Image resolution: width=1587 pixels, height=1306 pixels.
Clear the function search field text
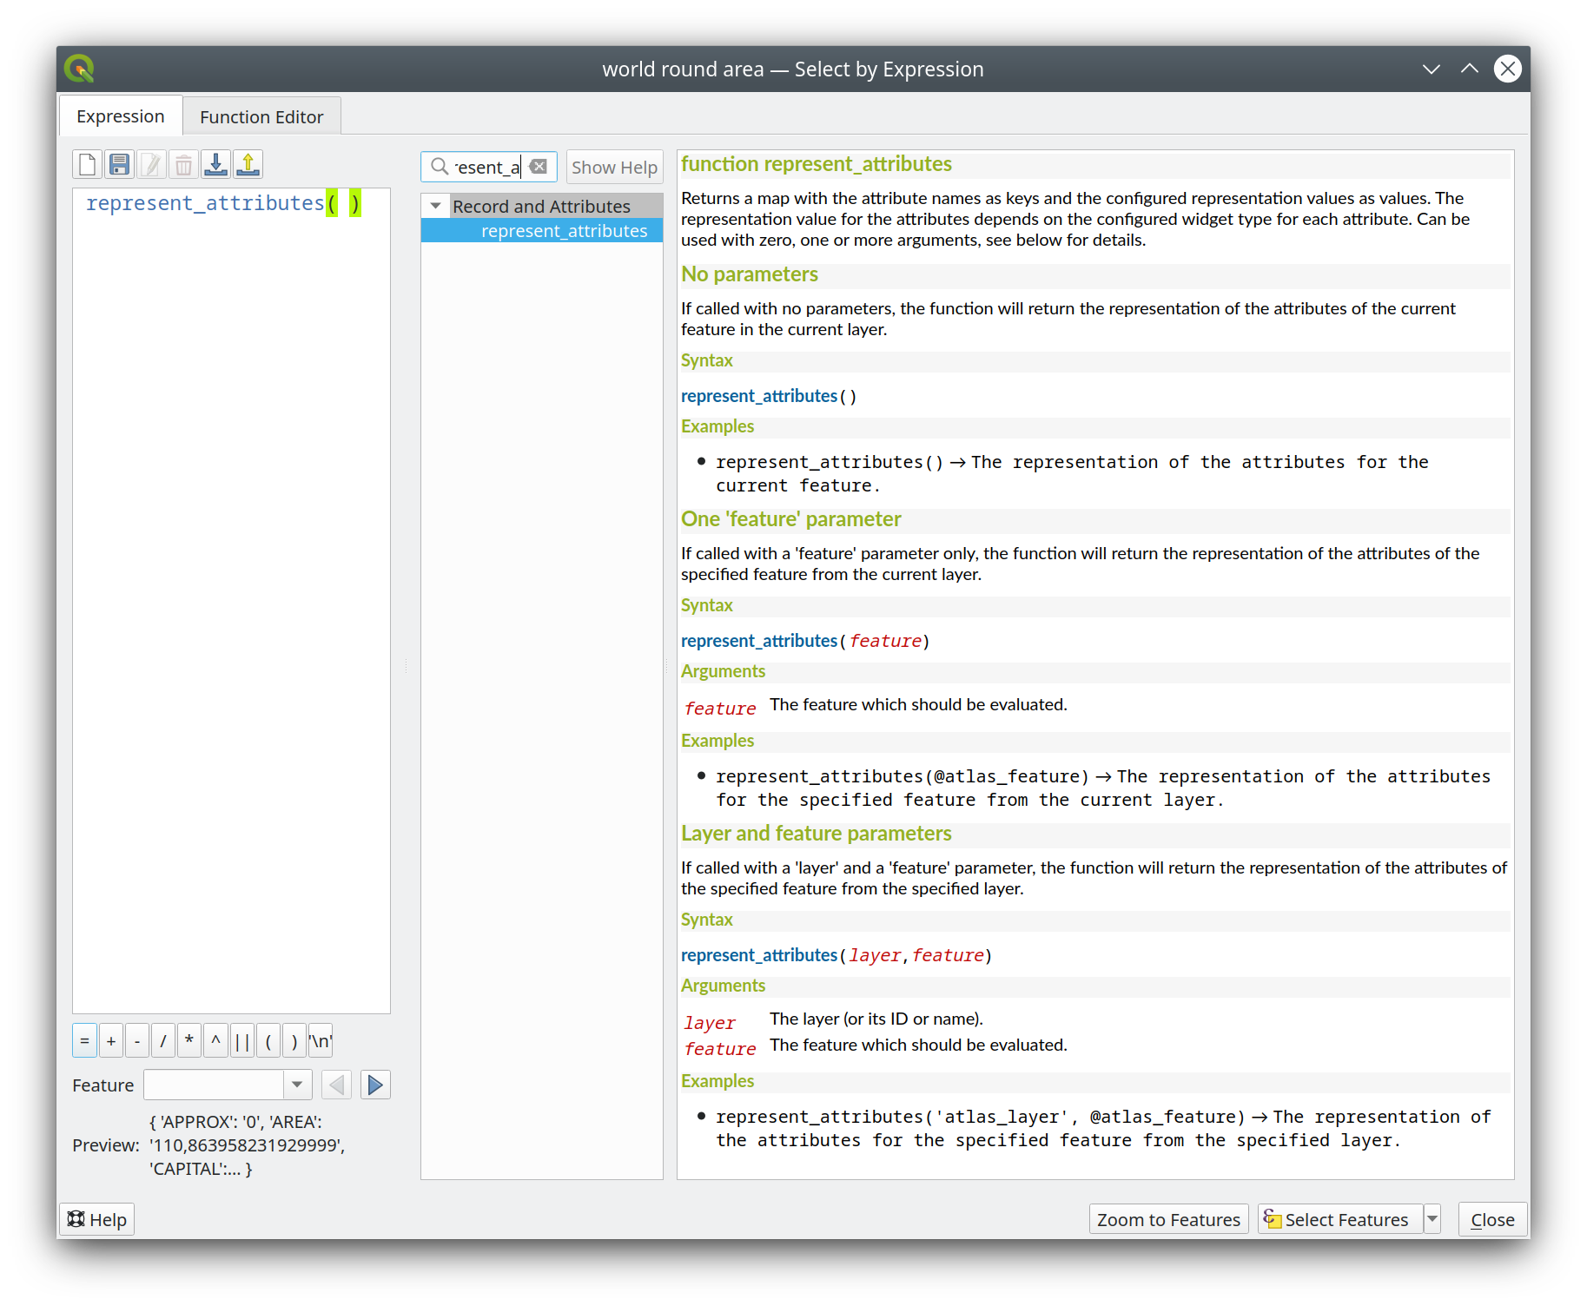(539, 167)
